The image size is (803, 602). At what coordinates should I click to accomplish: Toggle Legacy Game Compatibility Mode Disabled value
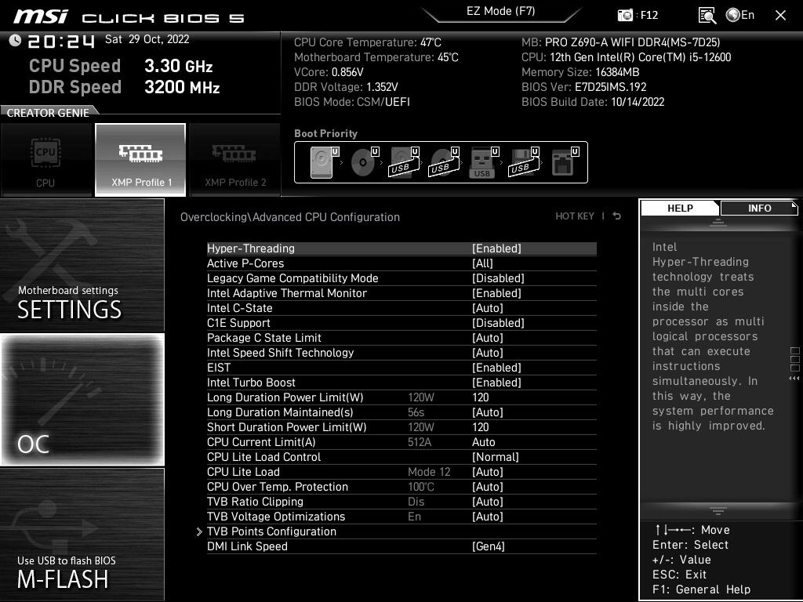pos(498,278)
